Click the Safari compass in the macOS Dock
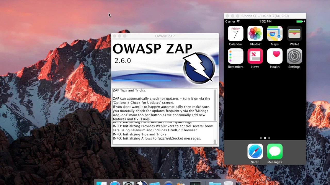330x185 pixels. pyautogui.click(x=115, y=183)
